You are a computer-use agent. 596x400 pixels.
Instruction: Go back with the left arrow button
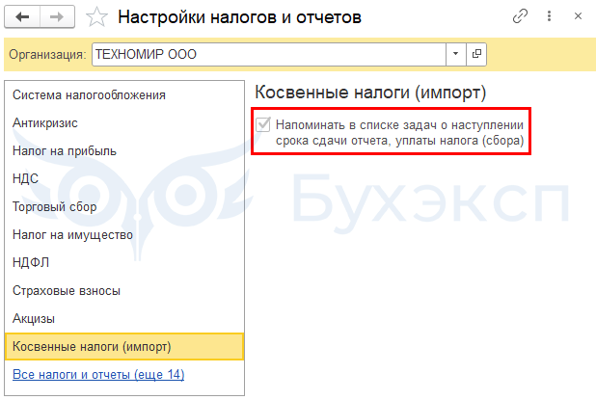(22, 17)
